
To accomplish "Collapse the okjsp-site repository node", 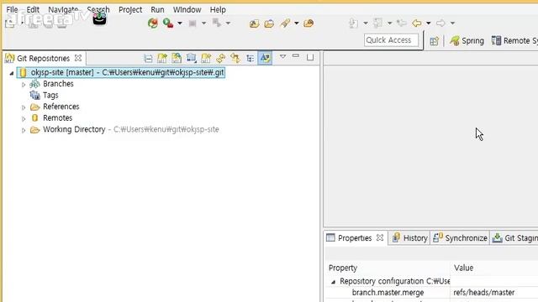I will click(12, 73).
